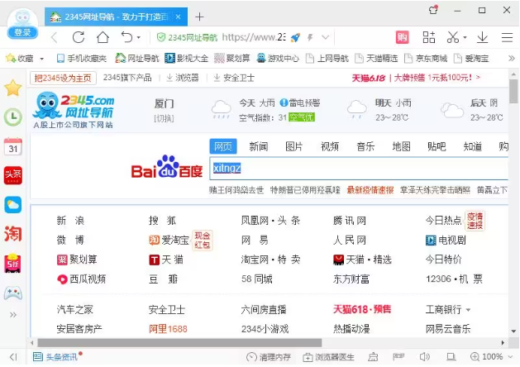Open the sidebar history clock icon

(12, 117)
